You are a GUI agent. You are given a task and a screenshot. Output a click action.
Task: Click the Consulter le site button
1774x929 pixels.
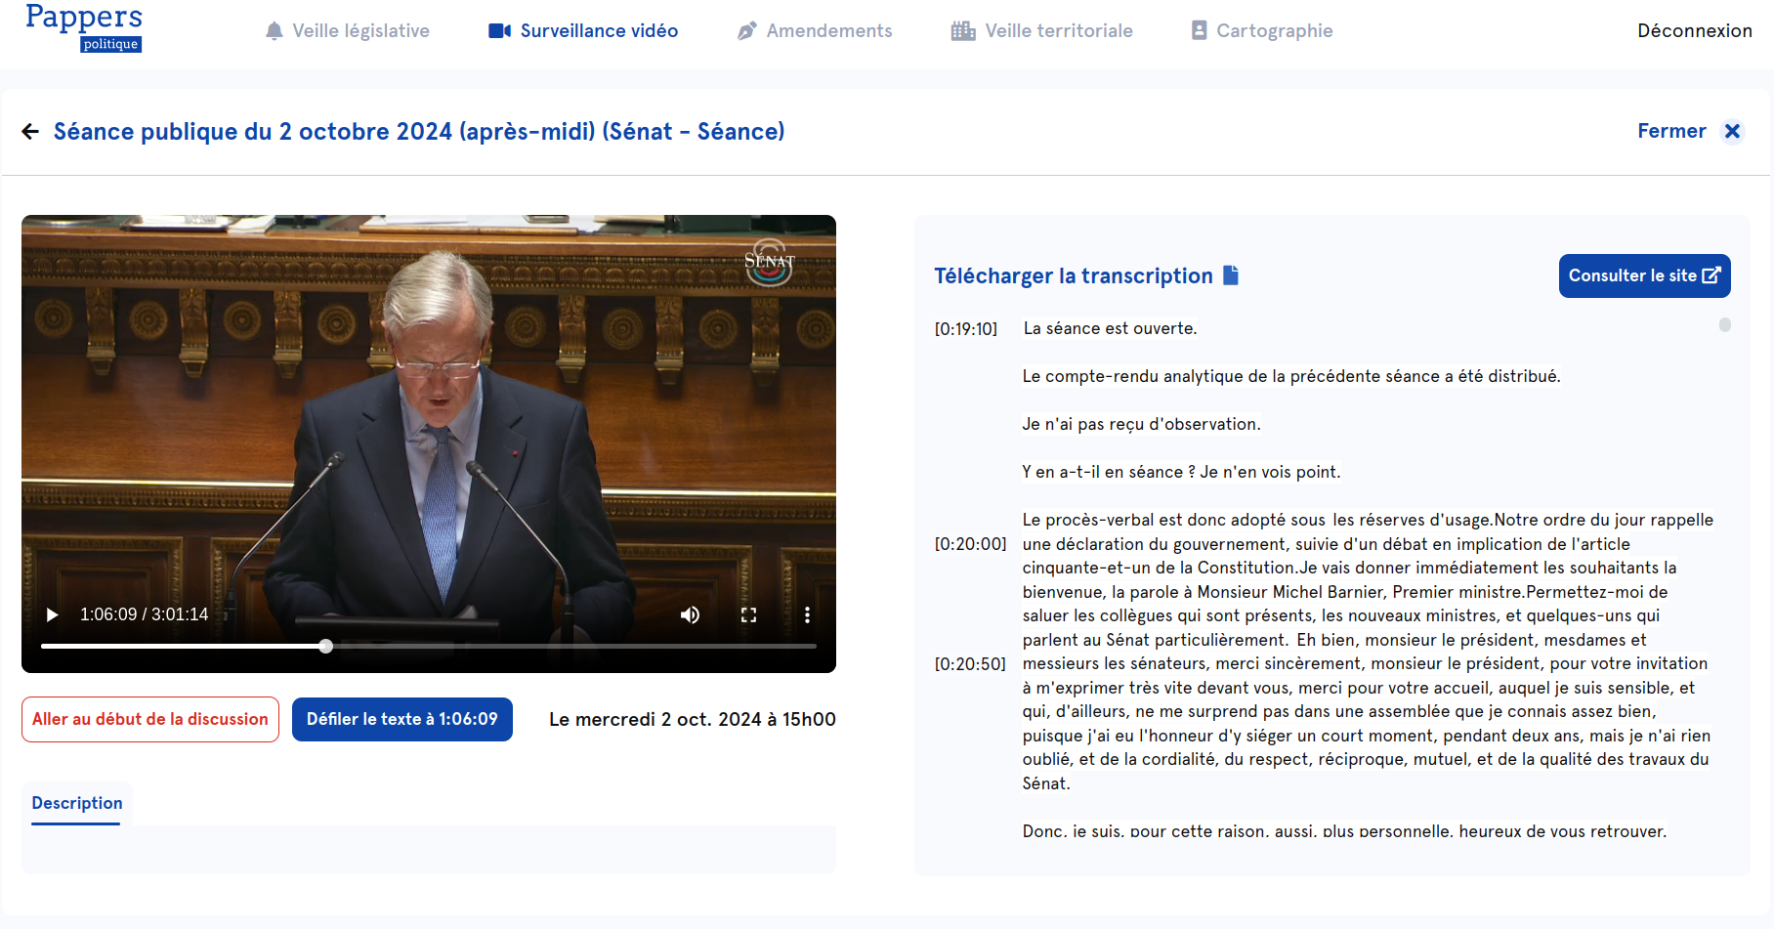[1645, 275]
